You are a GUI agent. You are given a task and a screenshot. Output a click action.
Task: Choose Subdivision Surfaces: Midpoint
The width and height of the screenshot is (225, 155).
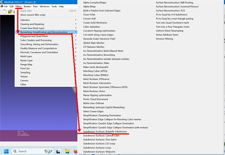coord(99,152)
